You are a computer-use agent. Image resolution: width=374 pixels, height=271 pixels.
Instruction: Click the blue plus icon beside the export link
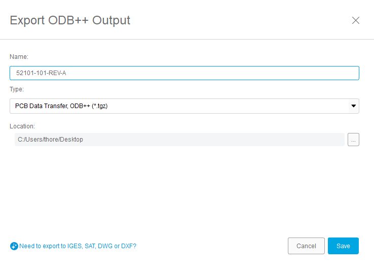pyautogui.click(x=14, y=246)
